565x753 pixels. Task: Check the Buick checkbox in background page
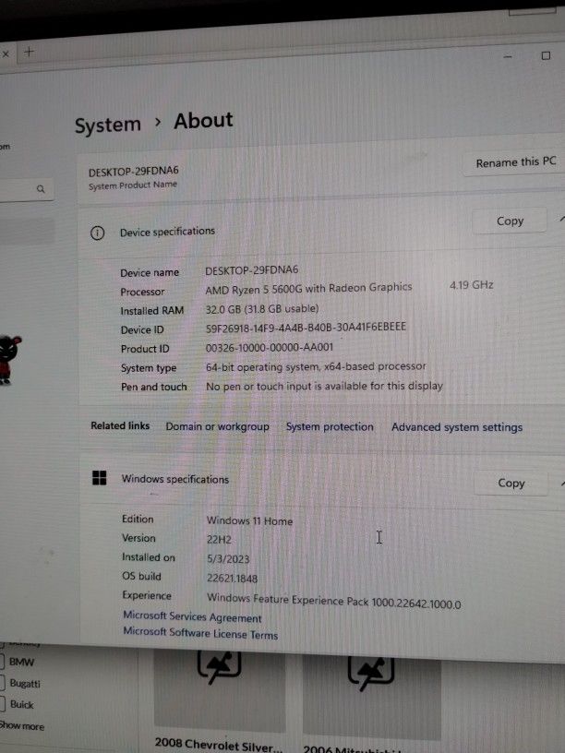coord(2,704)
